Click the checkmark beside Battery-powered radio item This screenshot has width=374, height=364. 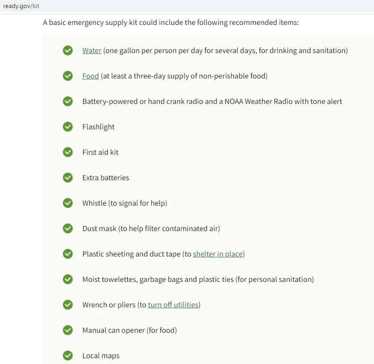pyautogui.click(x=68, y=101)
